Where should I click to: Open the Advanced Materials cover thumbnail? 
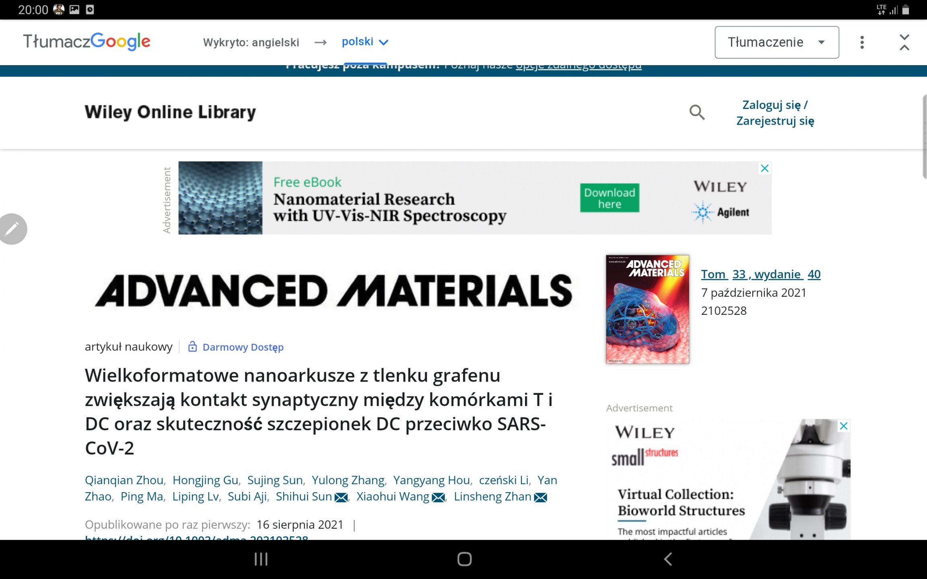pos(647,309)
